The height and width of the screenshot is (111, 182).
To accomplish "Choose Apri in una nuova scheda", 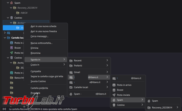I will tap(43, 26).
